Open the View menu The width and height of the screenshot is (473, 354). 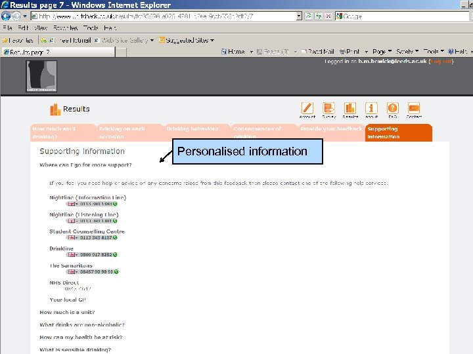coord(41,28)
